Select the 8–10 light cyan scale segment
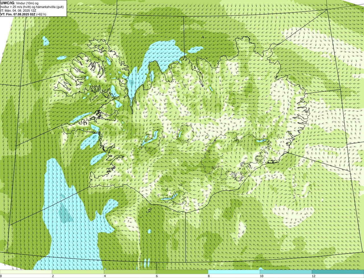The width and height of the screenshot is (364, 278). [x=234, y=272]
